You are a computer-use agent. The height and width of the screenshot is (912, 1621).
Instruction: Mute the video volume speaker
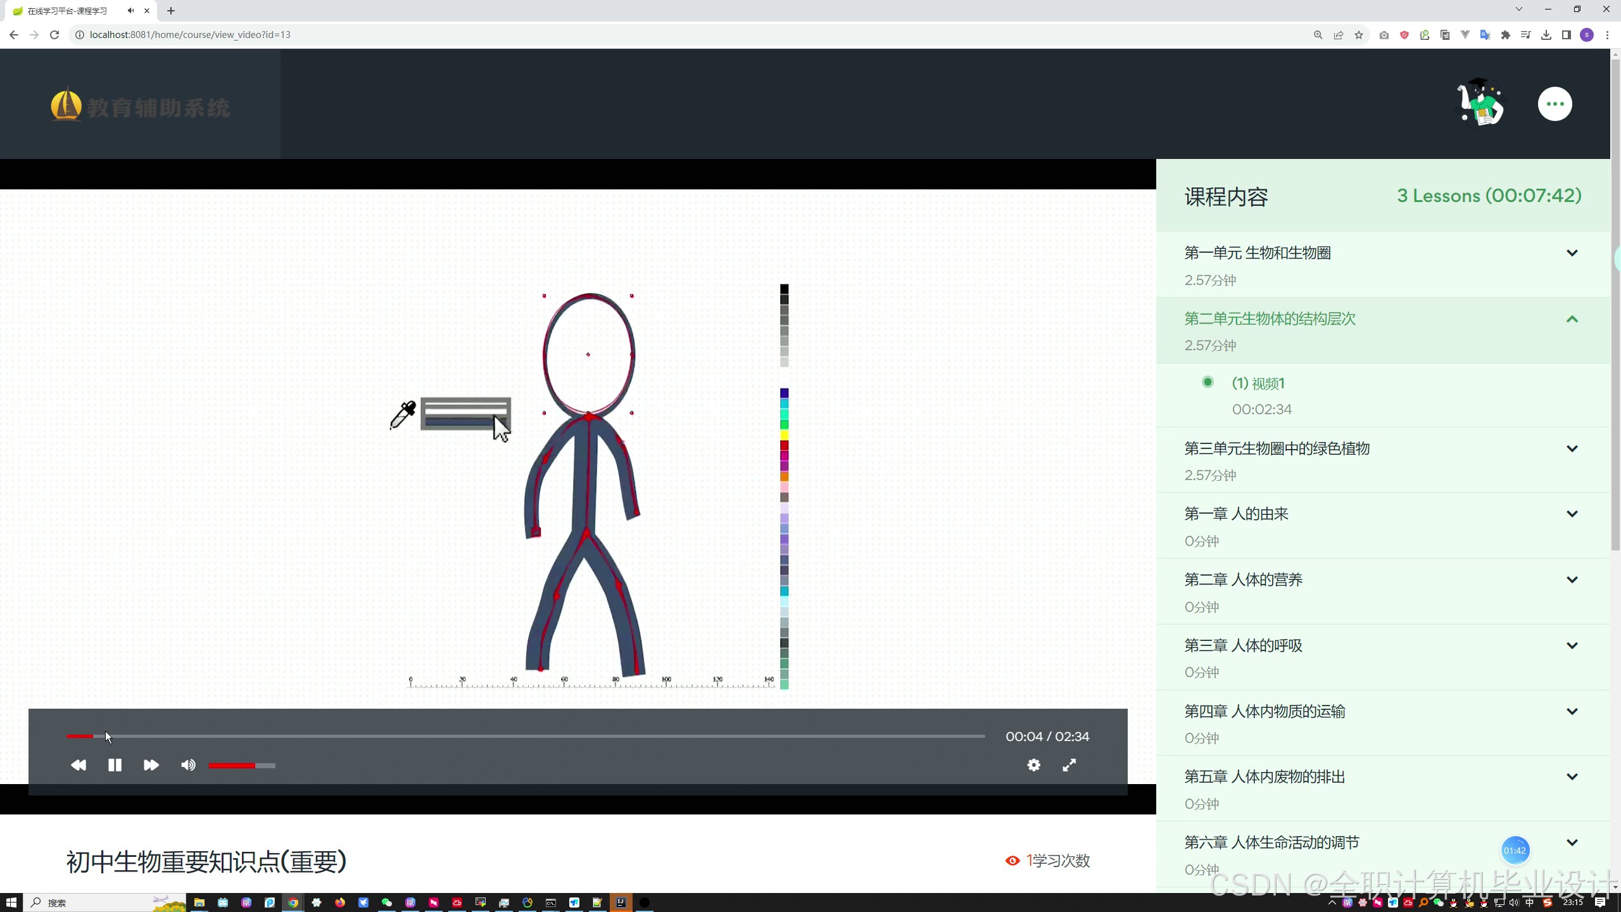coord(188,765)
